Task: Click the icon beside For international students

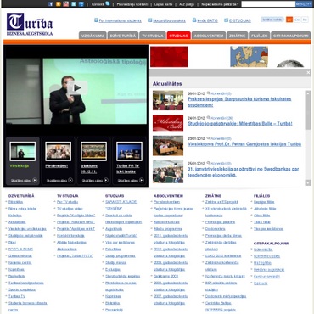Action: tap(96, 20)
